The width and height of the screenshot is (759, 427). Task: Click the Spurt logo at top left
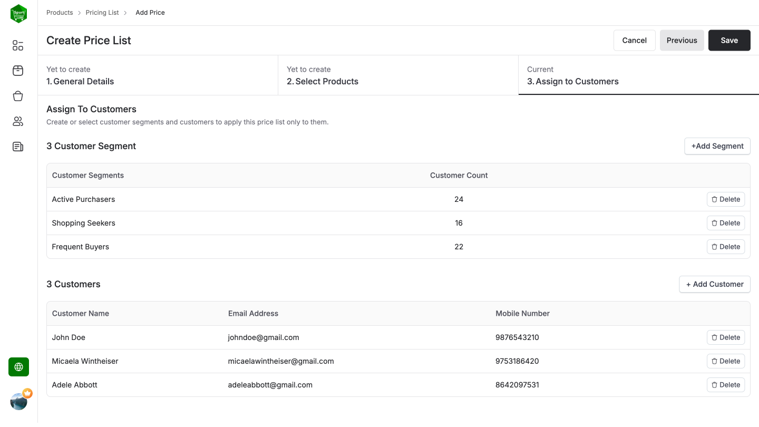[18, 13]
